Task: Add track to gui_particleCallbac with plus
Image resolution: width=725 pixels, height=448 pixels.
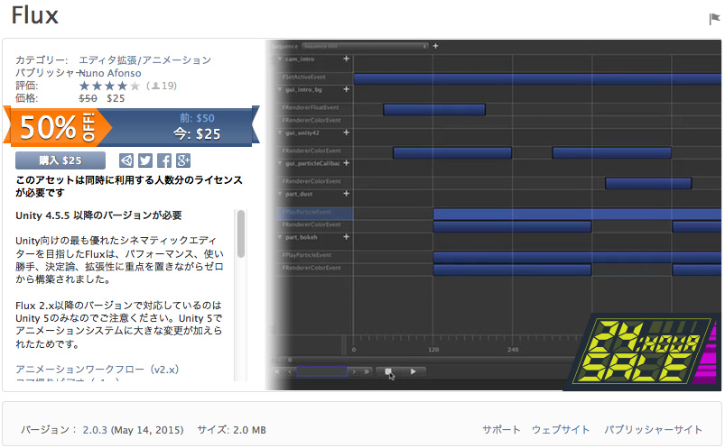Action: [347, 163]
